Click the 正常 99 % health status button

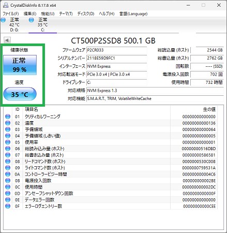(20, 65)
